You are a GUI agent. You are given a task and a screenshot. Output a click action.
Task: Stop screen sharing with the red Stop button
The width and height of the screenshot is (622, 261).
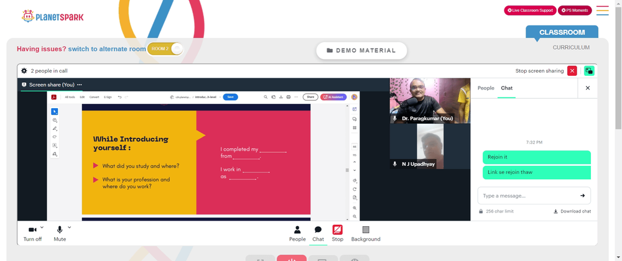tap(338, 233)
